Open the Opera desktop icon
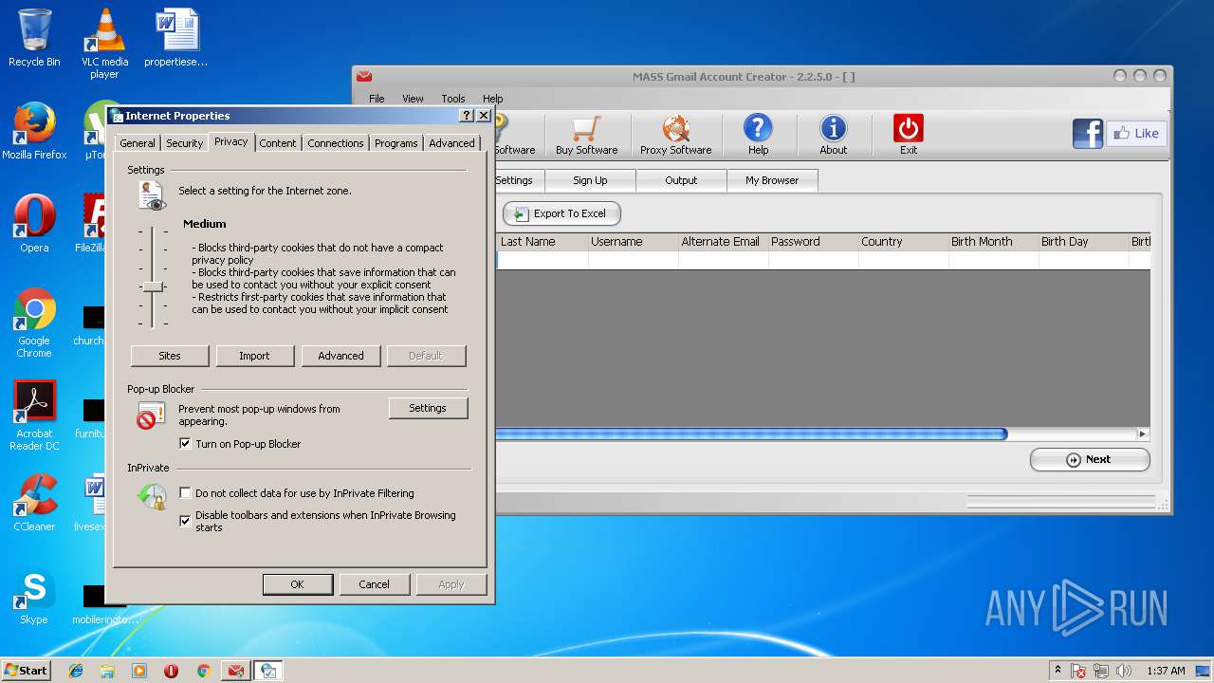Image resolution: width=1214 pixels, height=683 pixels. point(34,224)
